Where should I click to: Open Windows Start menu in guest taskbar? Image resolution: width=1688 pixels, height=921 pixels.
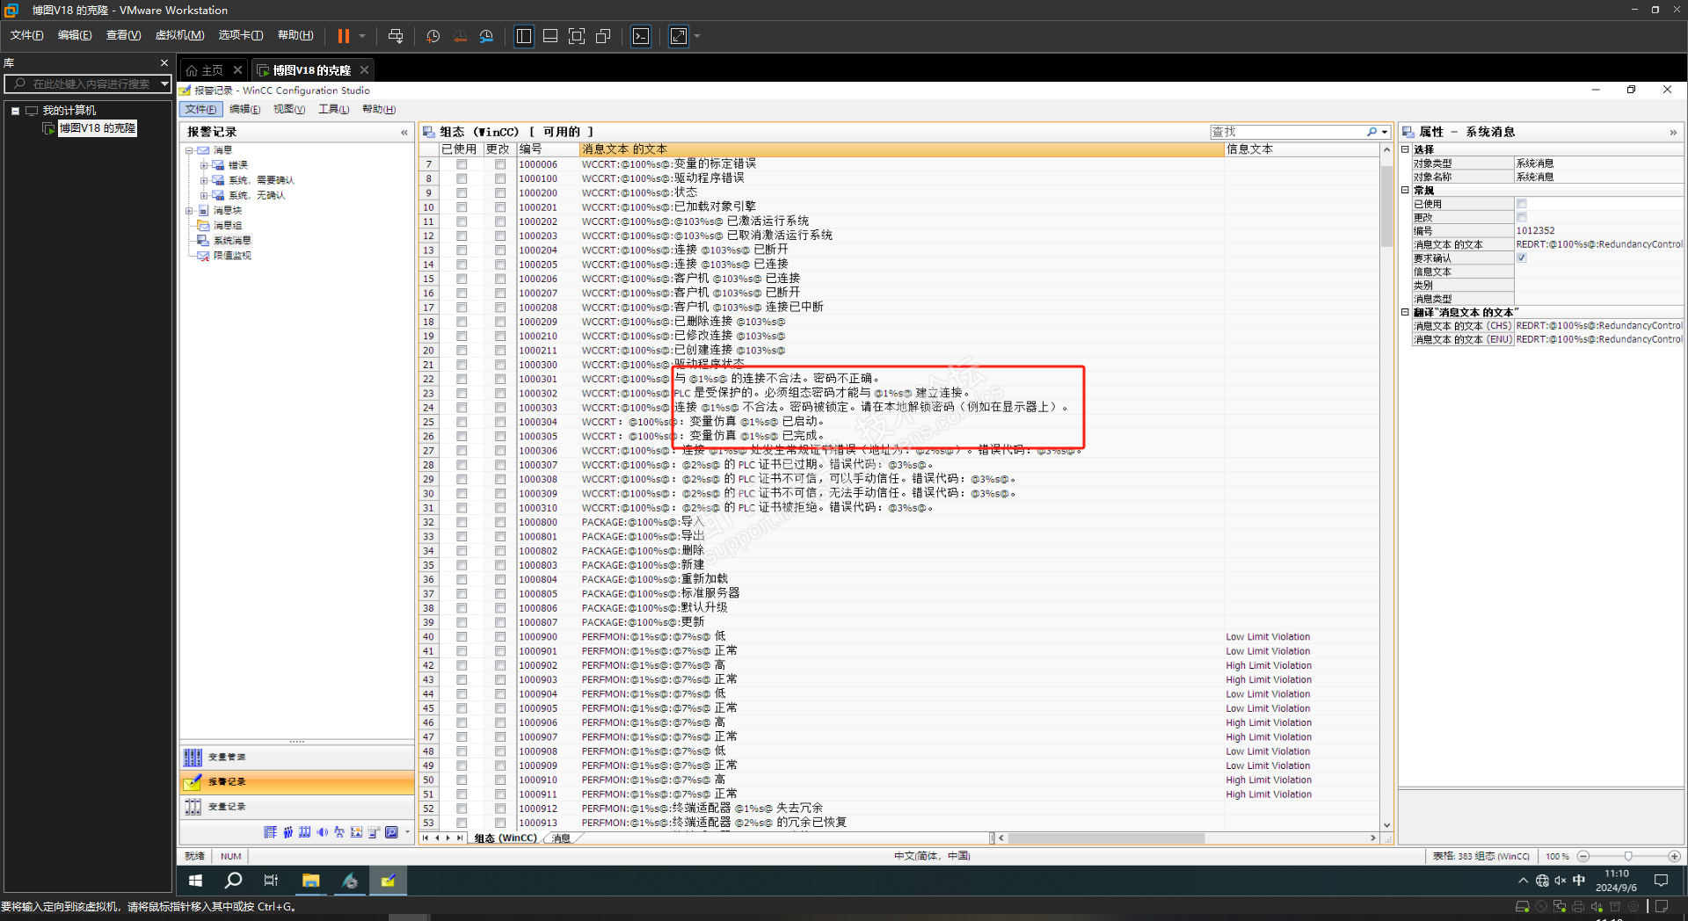tap(195, 881)
